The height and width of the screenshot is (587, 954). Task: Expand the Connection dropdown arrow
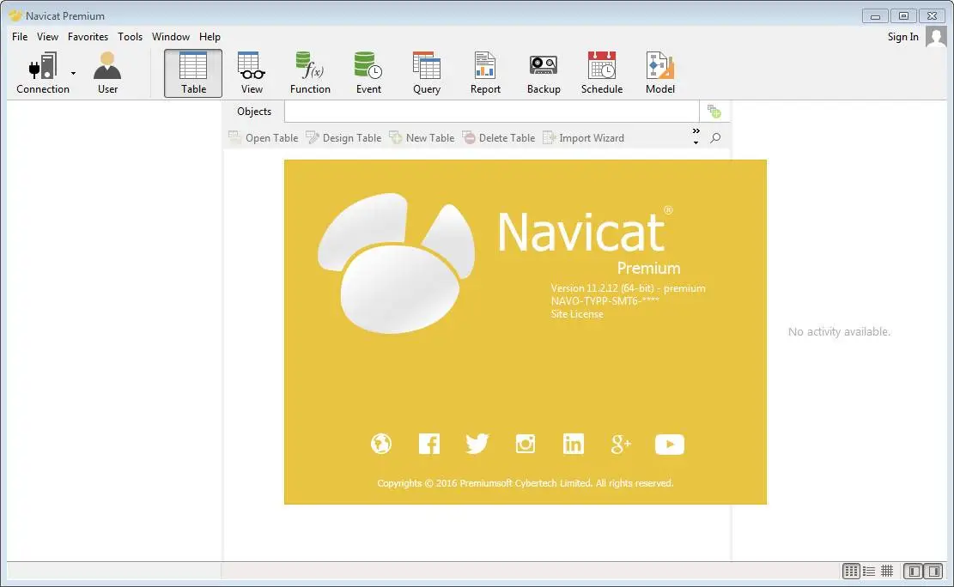pos(74,74)
